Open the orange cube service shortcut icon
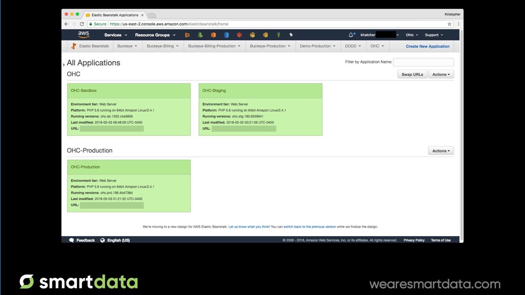This screenshot has height=295, width=525. pyautogui.click(x=213, y=35)
